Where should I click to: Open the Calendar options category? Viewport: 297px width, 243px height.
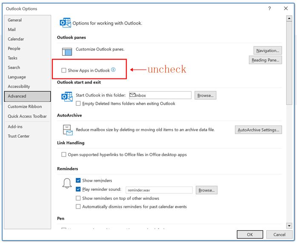[x=28, y=39]
